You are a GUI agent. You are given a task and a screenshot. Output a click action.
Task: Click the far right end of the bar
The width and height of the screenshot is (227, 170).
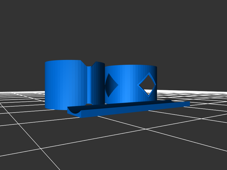pos(187,104)
